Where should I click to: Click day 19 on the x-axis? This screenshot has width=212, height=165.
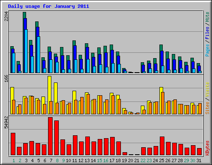(x=124, y=160)
